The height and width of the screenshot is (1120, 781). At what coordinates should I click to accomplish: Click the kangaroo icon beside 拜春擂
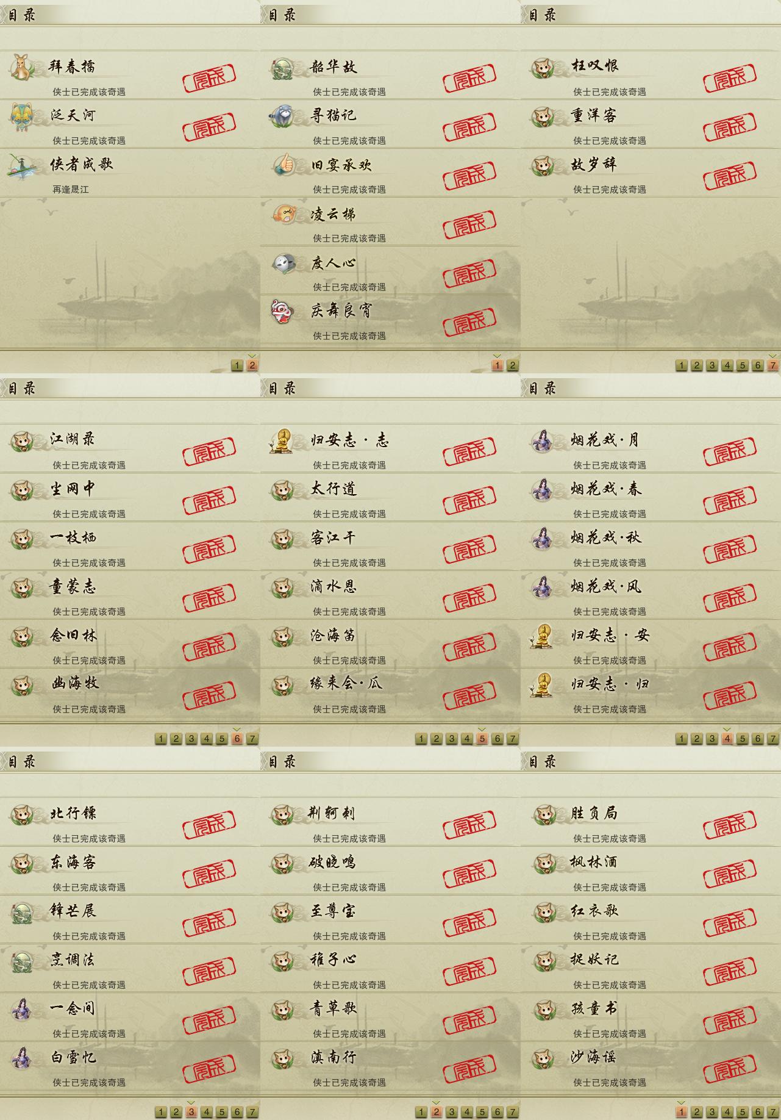point(22,67)
